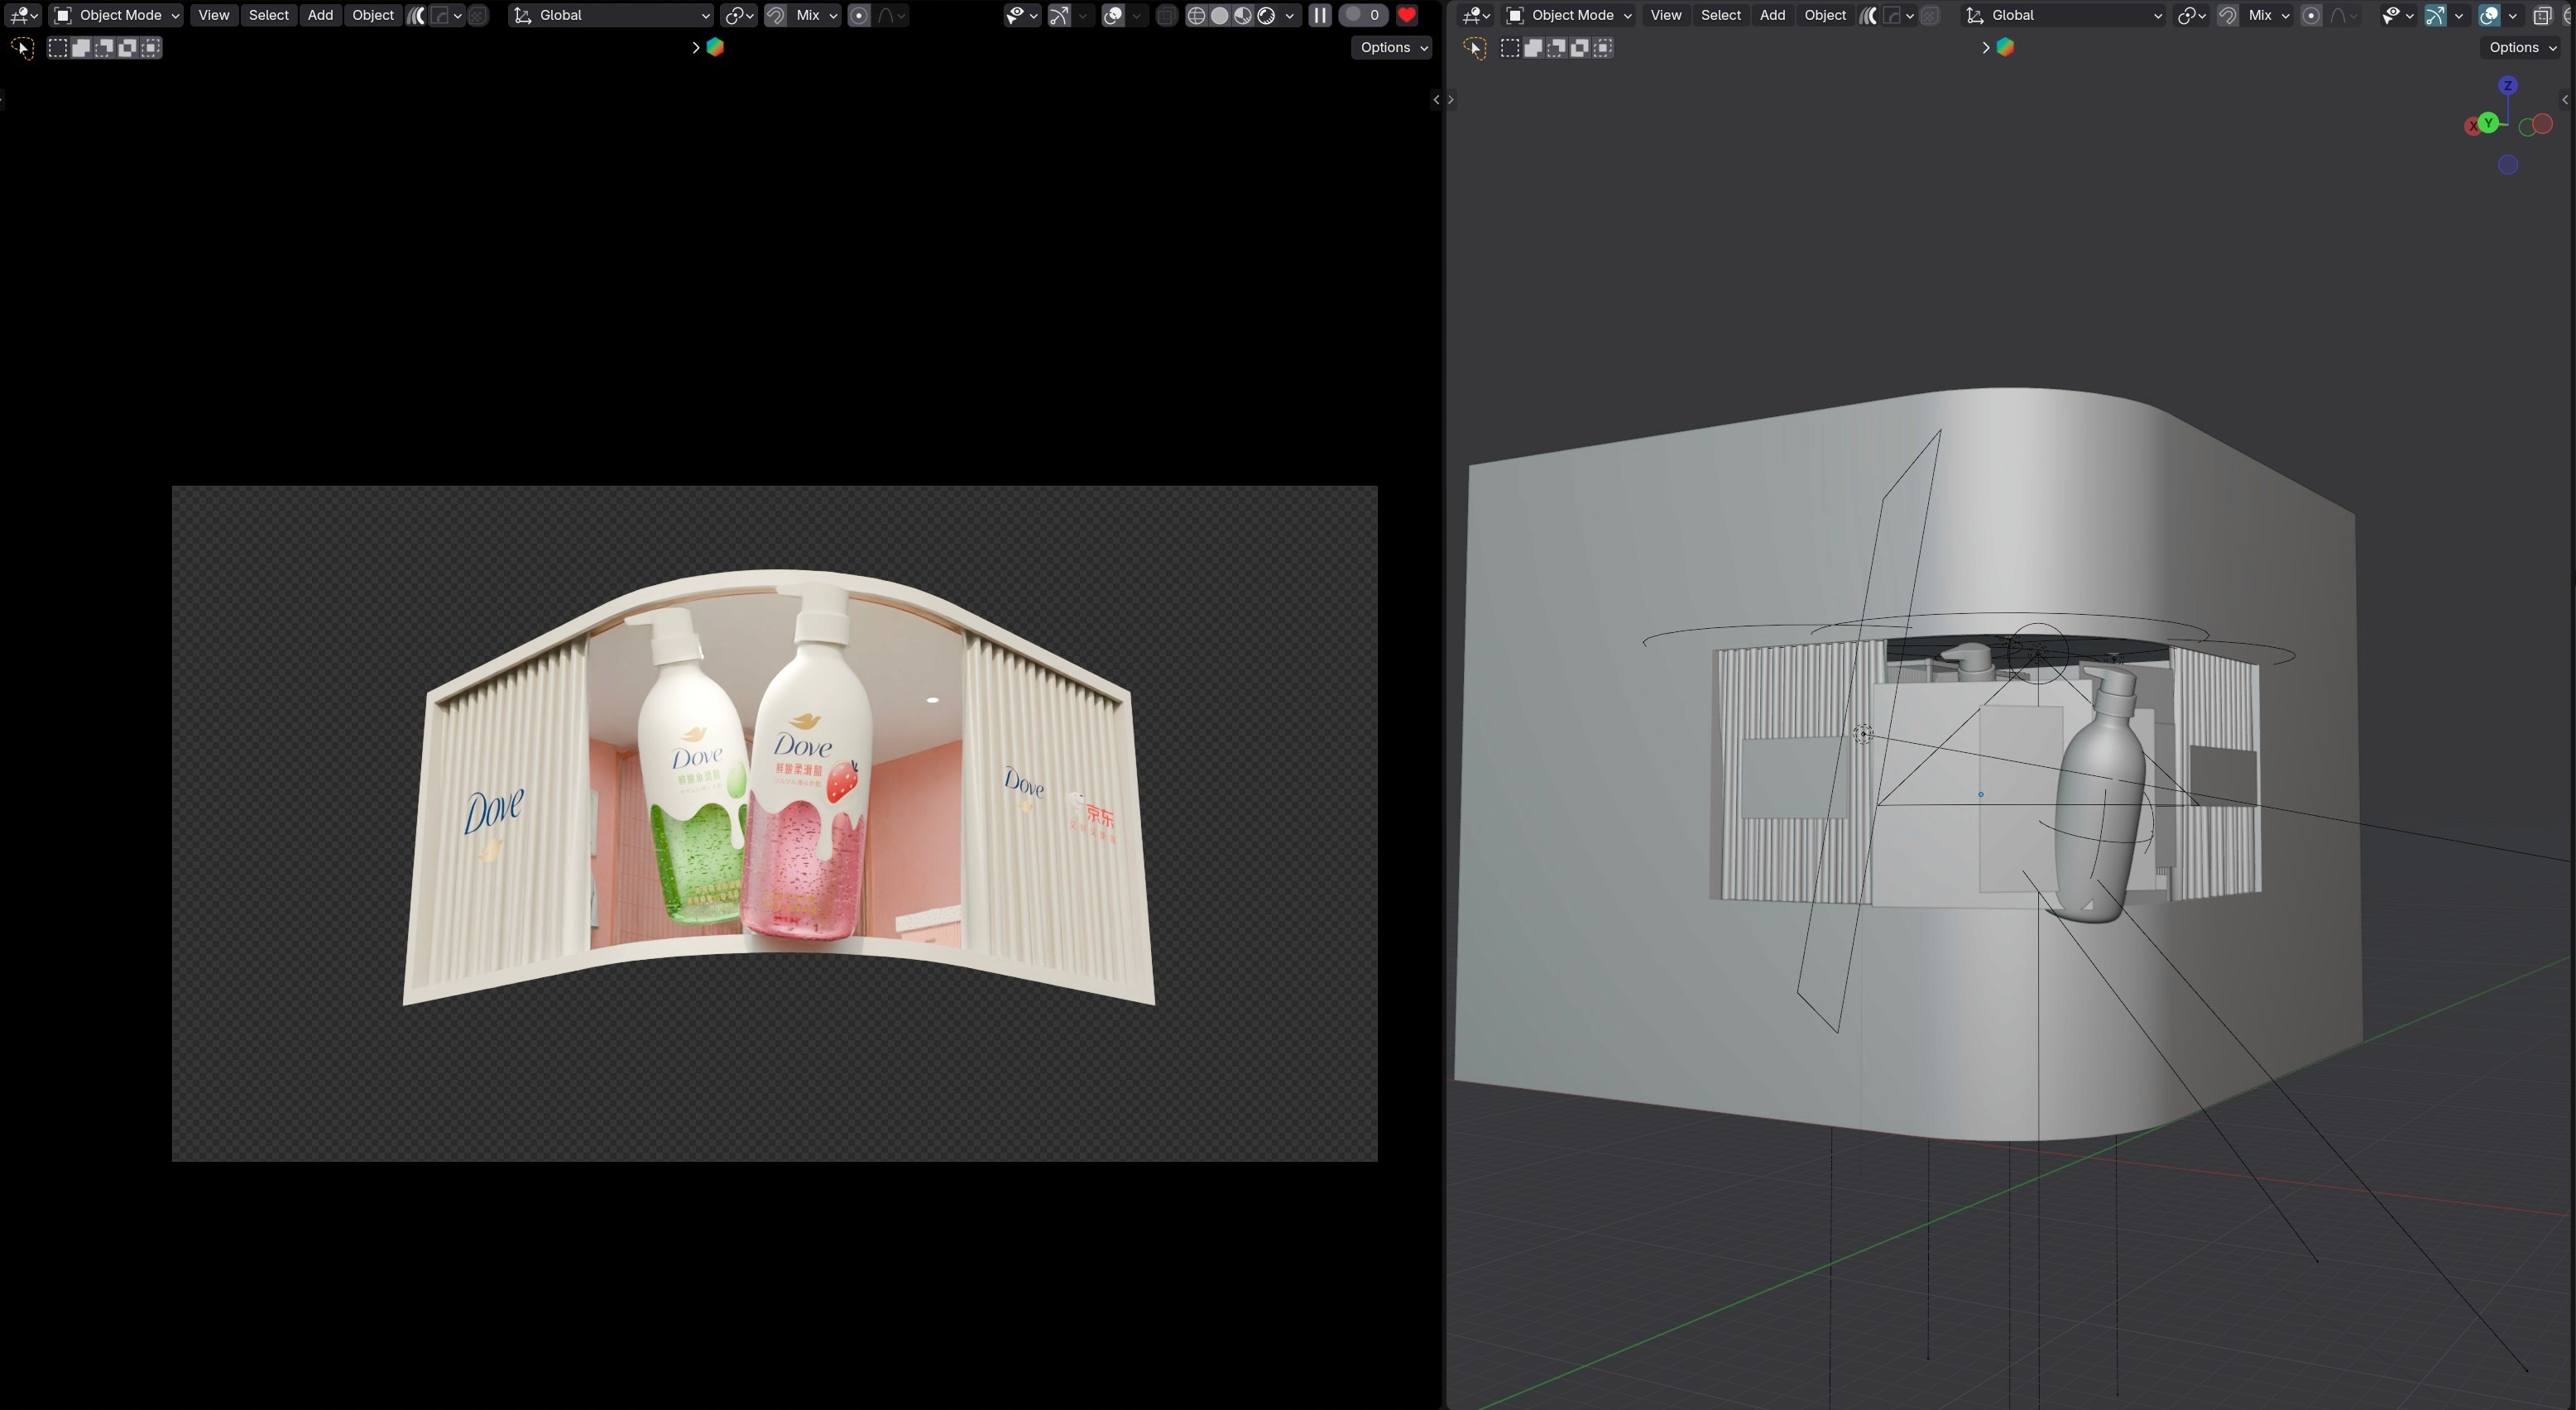Click the Z axis on navigation gizmo
Viewport: 2576px width, 1410px height.
[2507, 86]
